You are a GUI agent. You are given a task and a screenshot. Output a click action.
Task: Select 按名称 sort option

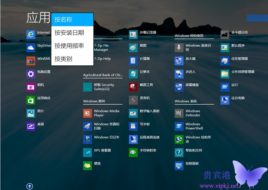72,20
